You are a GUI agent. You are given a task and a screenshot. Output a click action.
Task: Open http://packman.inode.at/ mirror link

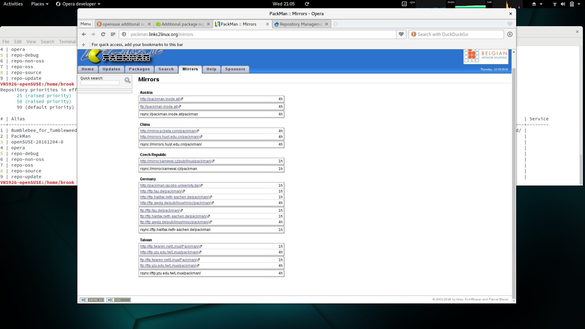coord(160,99)
